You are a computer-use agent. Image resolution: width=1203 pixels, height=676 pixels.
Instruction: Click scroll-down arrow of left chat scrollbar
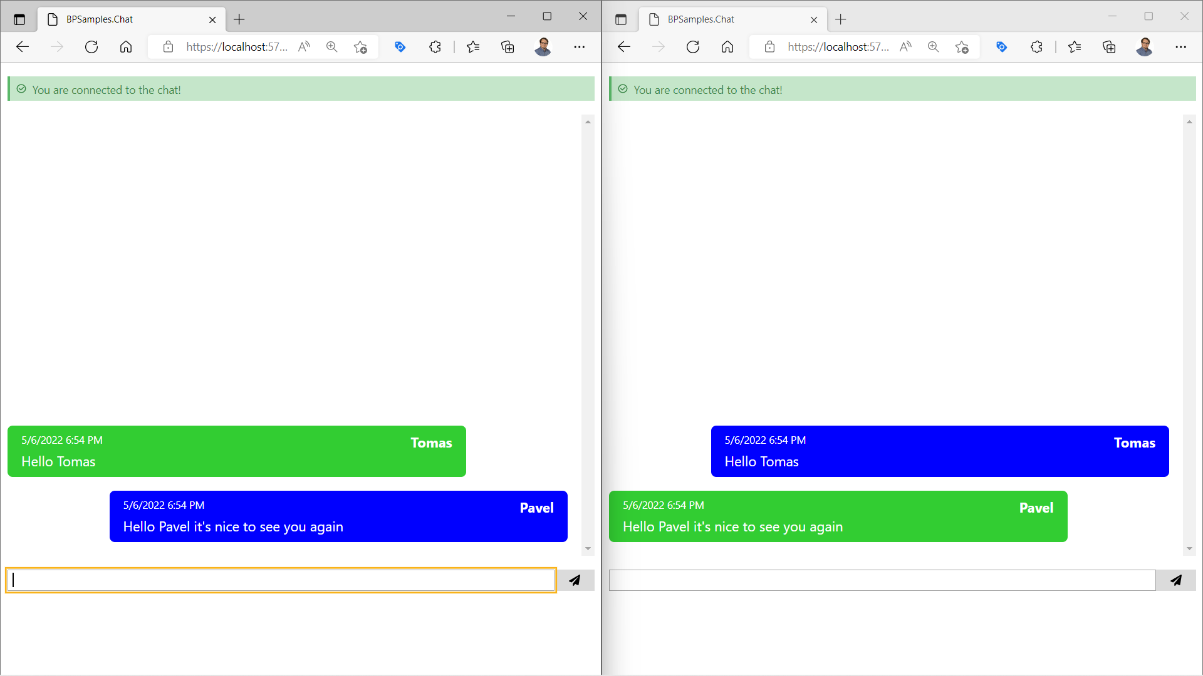588,549
